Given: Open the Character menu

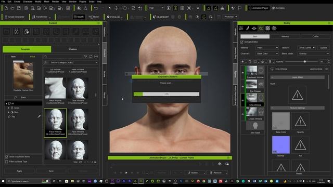Looking at the screenshot, I should [x=28, y=2].
